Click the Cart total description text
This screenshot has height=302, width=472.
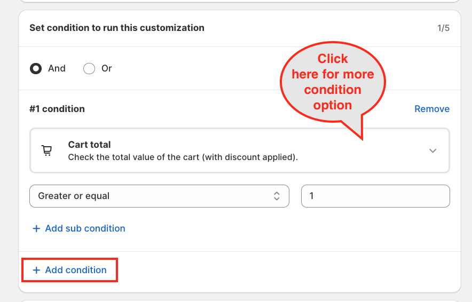pyautogui.click(x=183, y=157)
